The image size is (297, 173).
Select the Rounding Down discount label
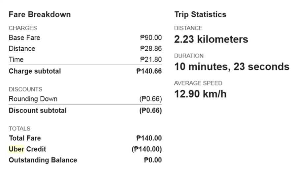click(33, 99)
